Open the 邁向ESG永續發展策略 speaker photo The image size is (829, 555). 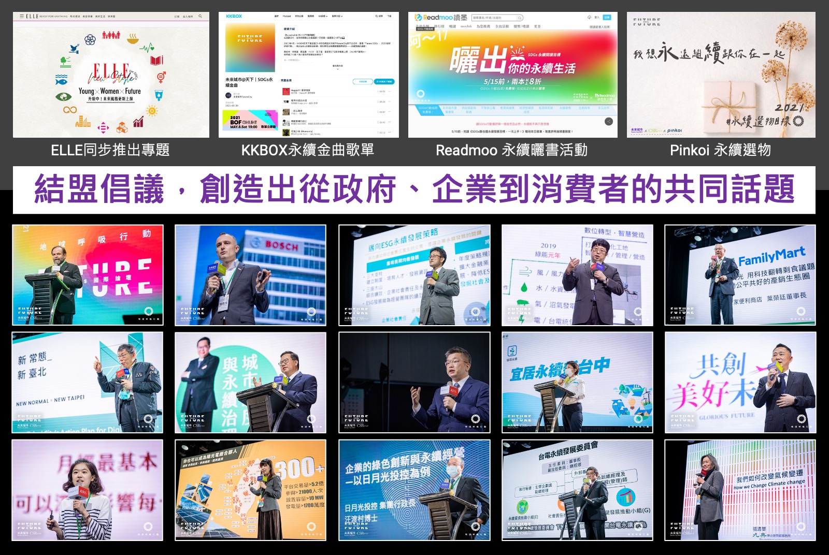pos(414,275)
